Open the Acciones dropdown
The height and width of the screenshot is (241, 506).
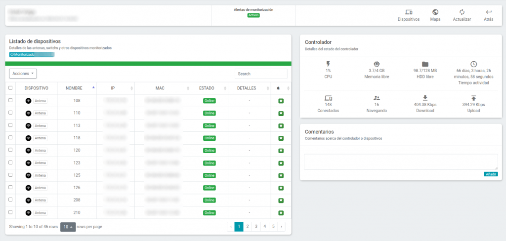[23, 74]
